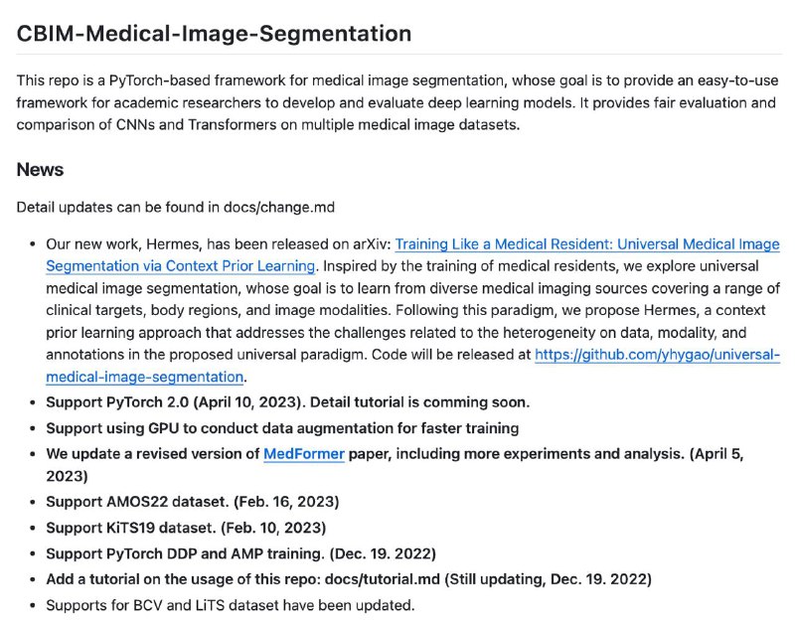Click the Support KiTS19 dataset item
795x628 pixels.
pyautogui.click(x=186, y=528)
